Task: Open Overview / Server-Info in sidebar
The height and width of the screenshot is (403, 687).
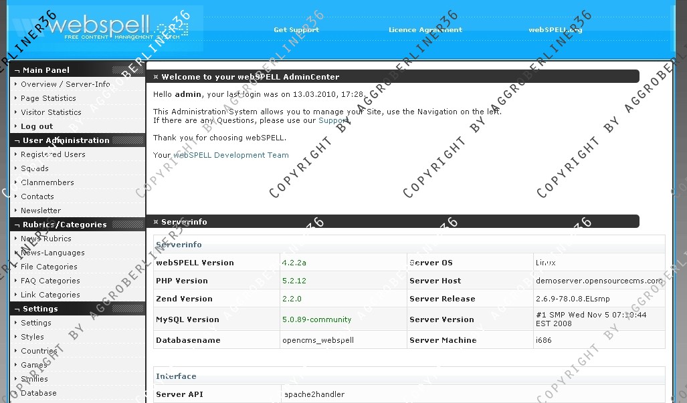Action: point(66,84)
